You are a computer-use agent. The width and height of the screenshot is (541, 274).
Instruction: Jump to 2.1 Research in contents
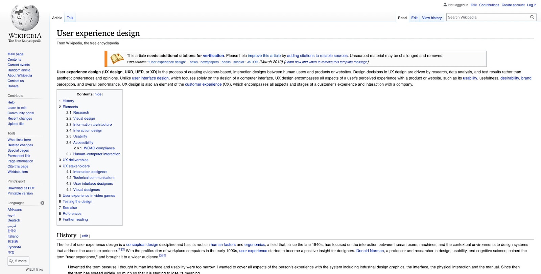pos(81,113)
